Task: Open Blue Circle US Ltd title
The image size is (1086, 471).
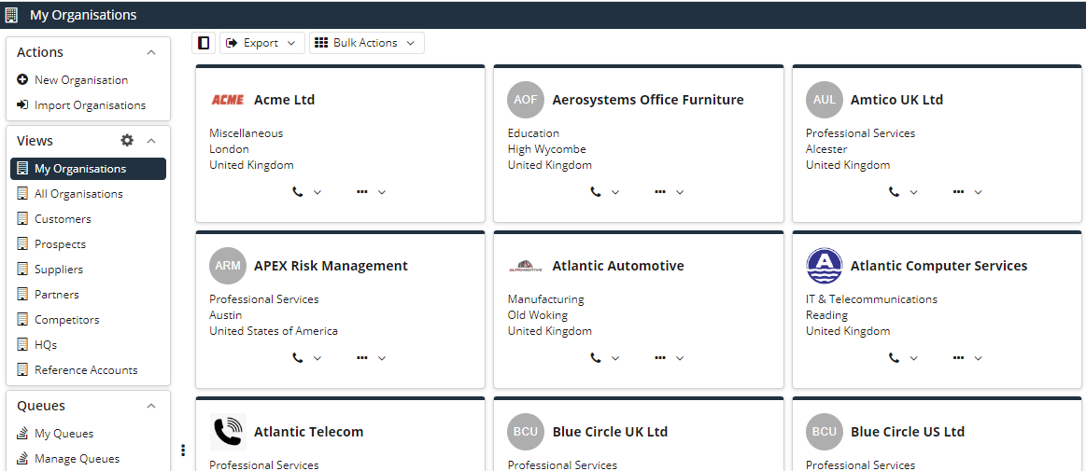Action: 908,432
